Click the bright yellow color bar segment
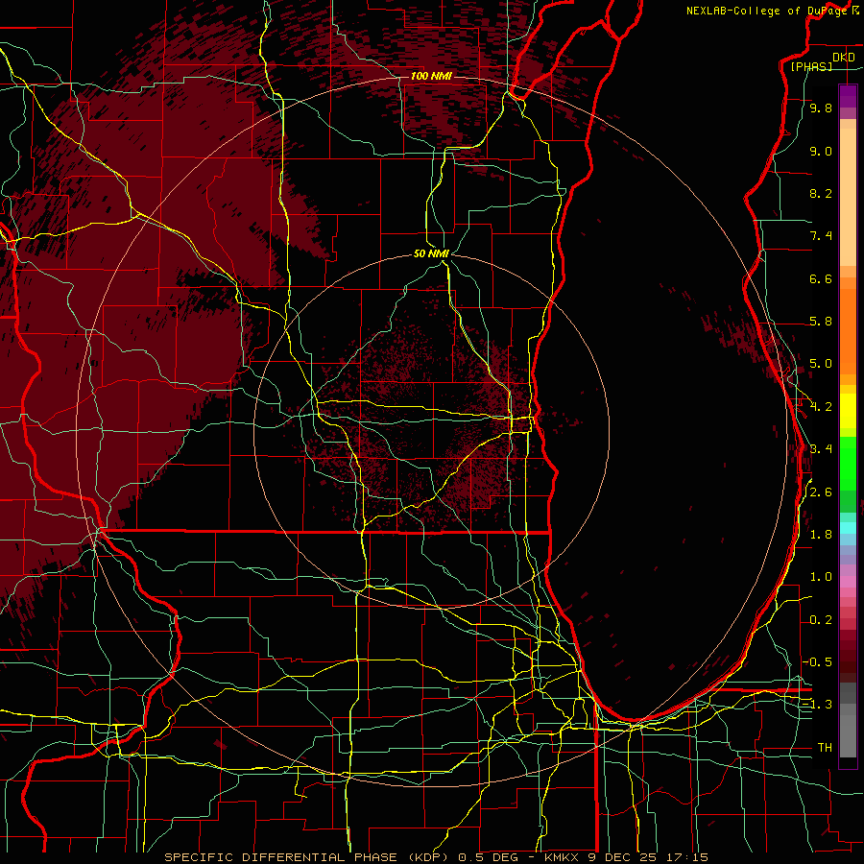The width and height of the screenshot is (864, 864). (848, 411)
